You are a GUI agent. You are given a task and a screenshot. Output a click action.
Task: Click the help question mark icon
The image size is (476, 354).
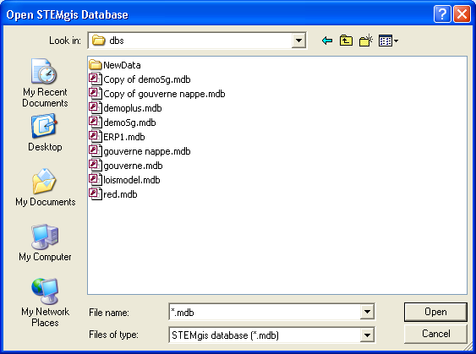442,14
